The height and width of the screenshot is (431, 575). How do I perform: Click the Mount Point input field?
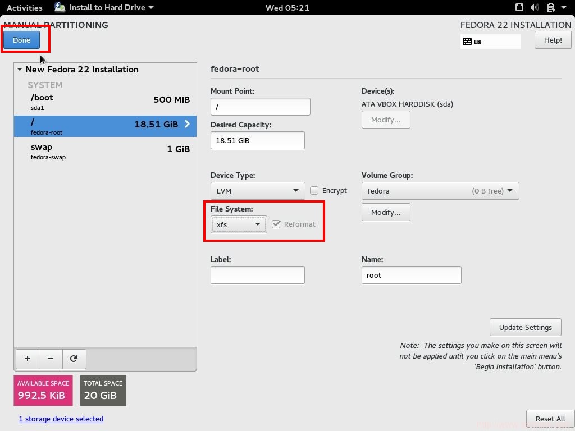click(x=260, y=107)
